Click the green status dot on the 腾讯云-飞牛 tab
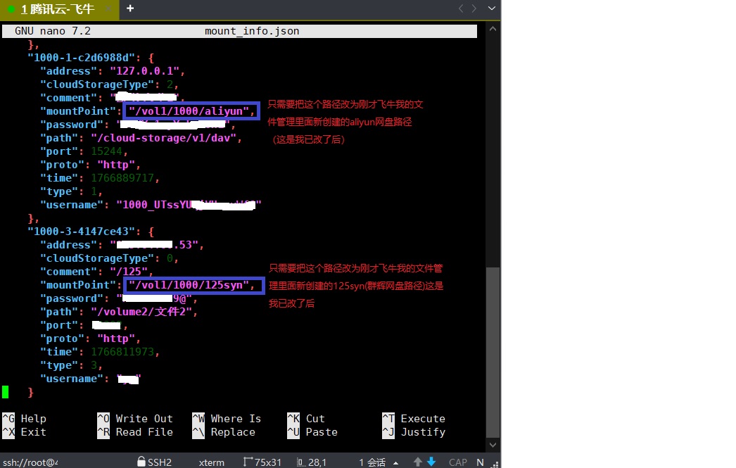This screenshot has width=736, height=468. pos(11,9)
